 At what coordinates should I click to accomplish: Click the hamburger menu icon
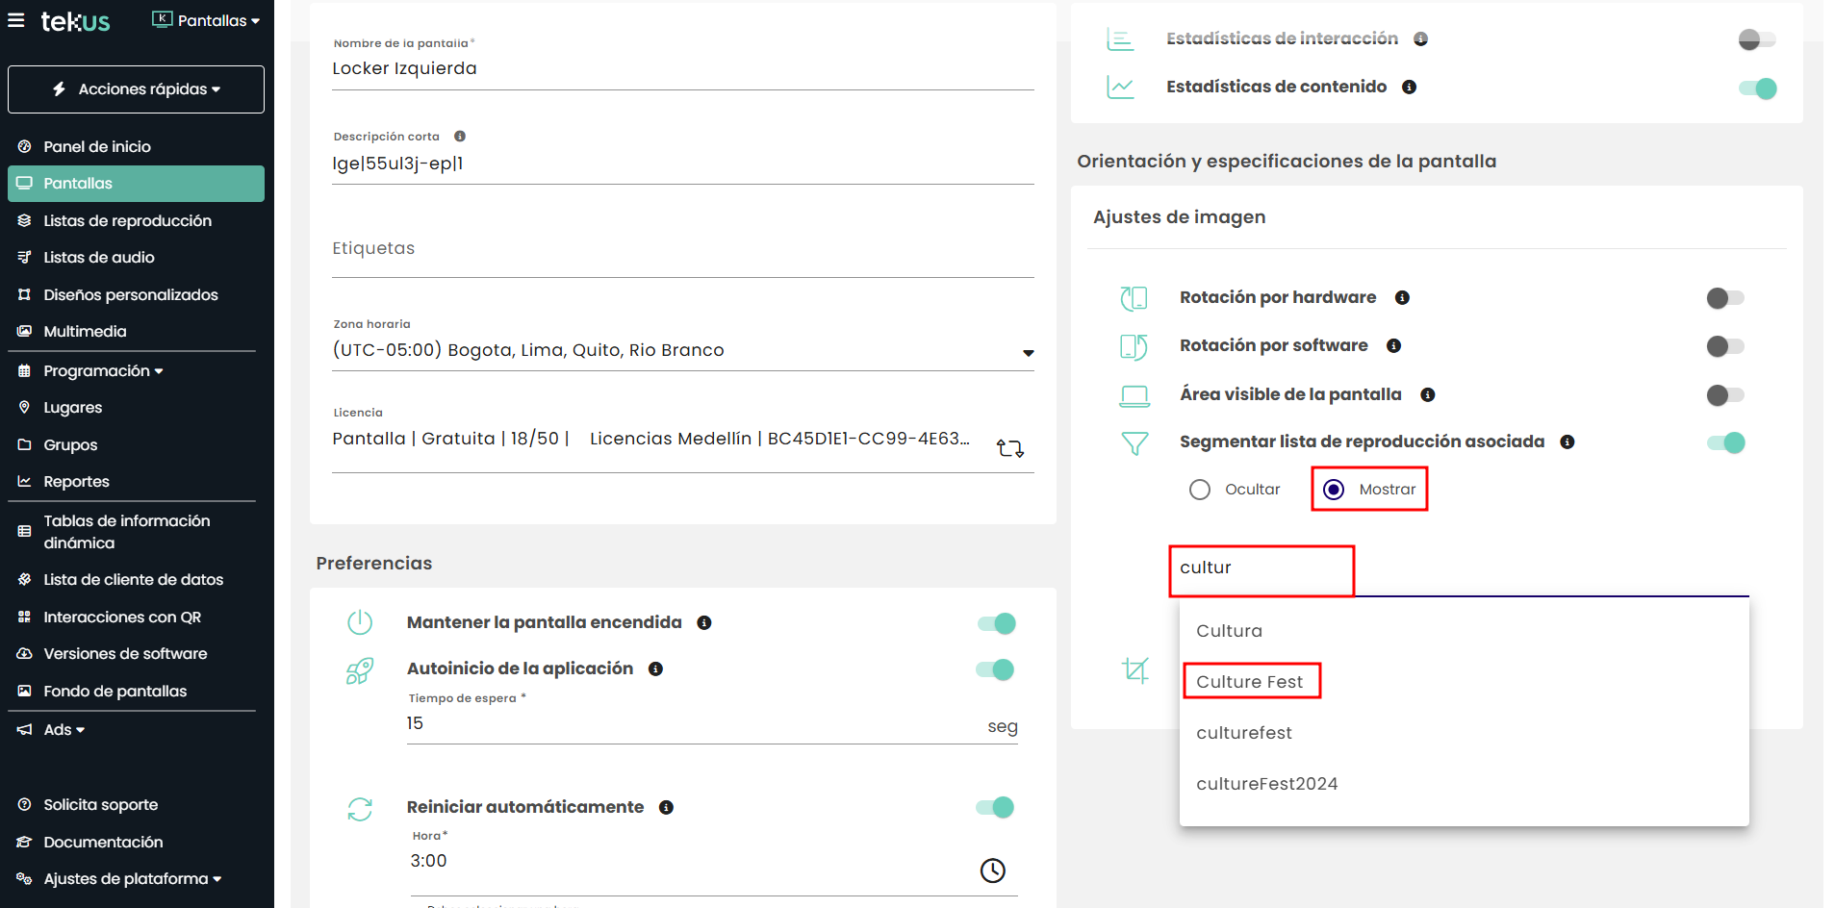[16, 20]
